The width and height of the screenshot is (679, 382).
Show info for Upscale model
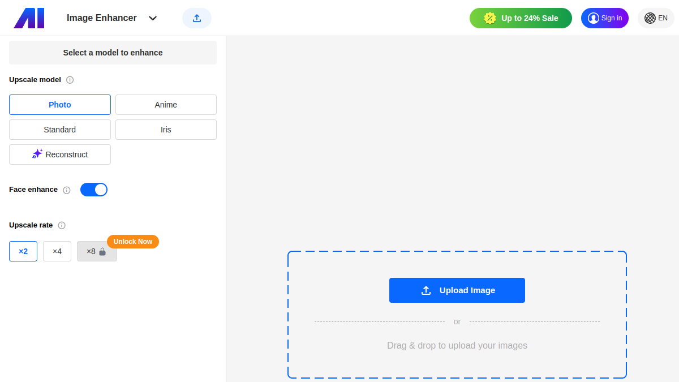click(x=70, y=80)
